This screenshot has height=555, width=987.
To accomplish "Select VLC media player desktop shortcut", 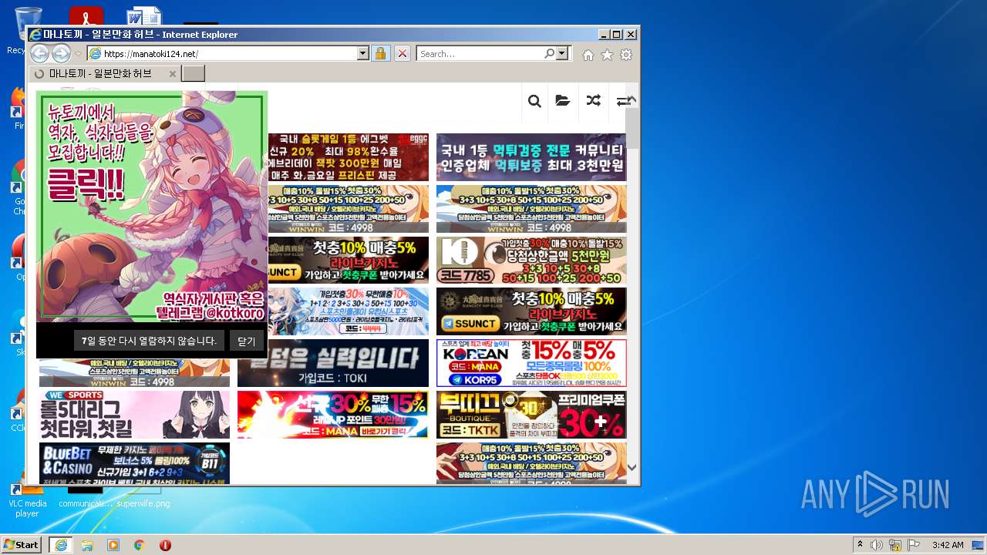I will (27, 499).
